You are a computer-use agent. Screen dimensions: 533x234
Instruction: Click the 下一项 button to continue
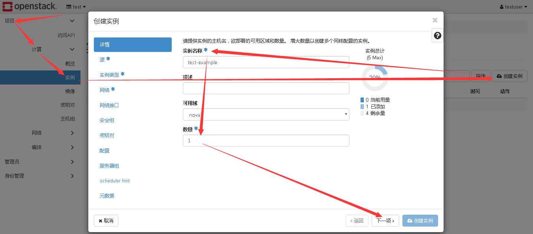pos(385,220)
